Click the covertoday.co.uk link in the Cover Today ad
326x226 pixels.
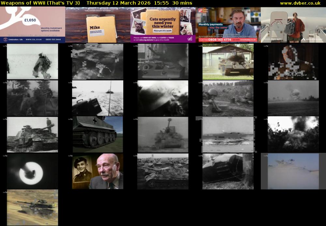click(247, 40)
